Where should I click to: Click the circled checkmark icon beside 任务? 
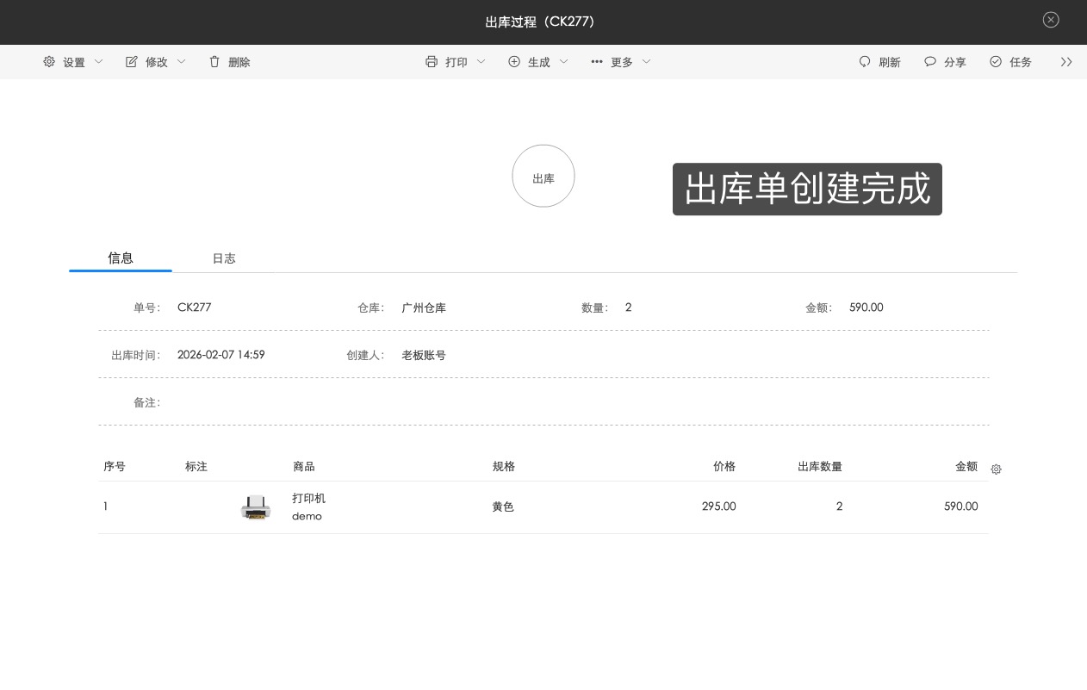pos(996,61)
